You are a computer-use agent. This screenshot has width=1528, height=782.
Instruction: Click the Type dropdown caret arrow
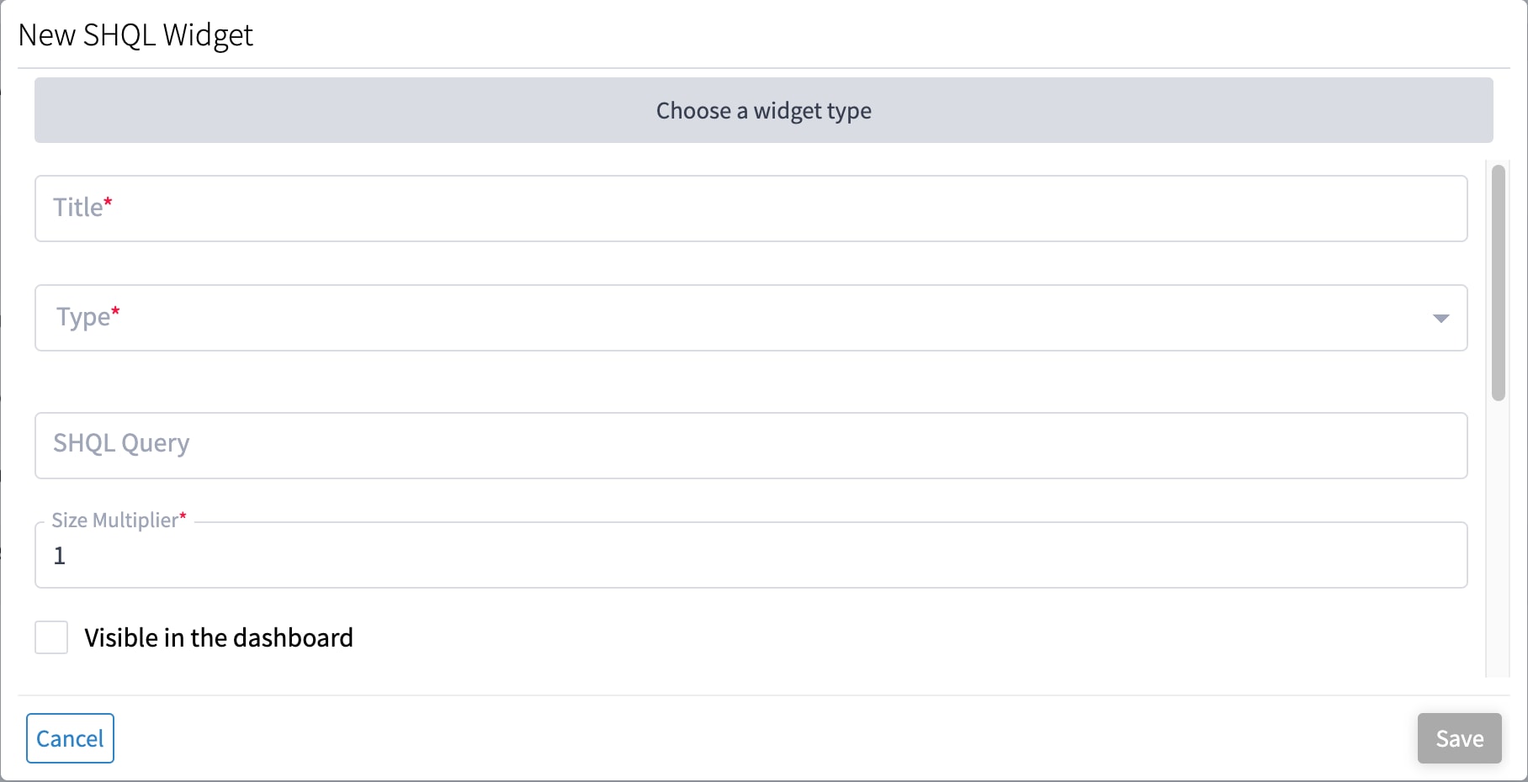(1440, 319)
